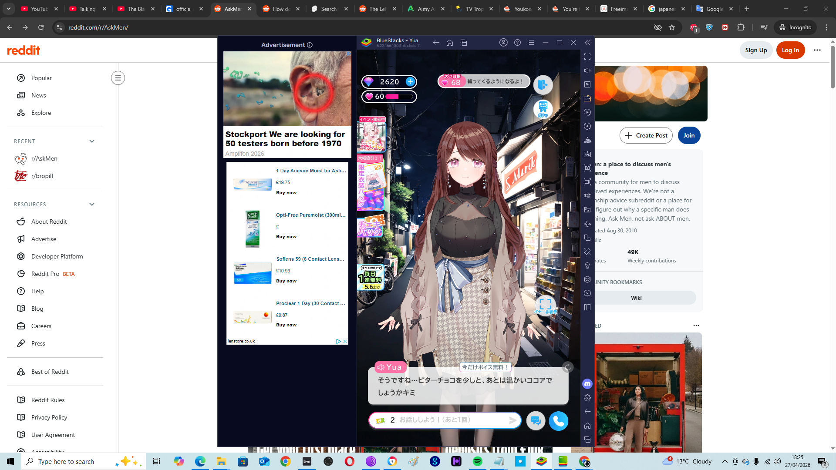
Task: Click BlueStacks title bar back arrow
Action: (436, 43)
